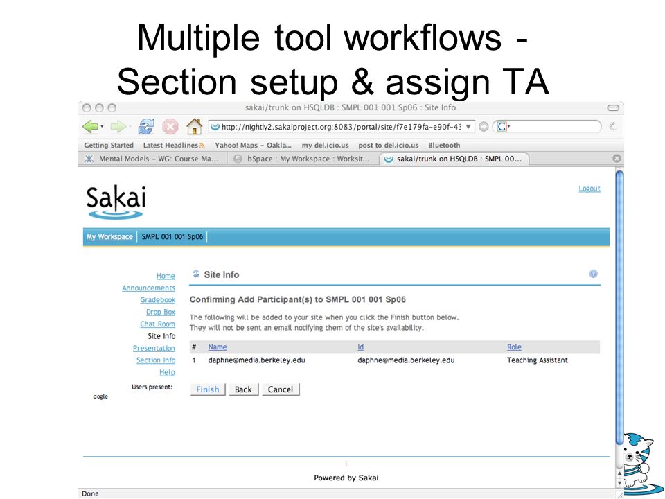Click the vertical scrollbar thumb
This screenshot has width=665, height=499.
click(x=619, y=306)
